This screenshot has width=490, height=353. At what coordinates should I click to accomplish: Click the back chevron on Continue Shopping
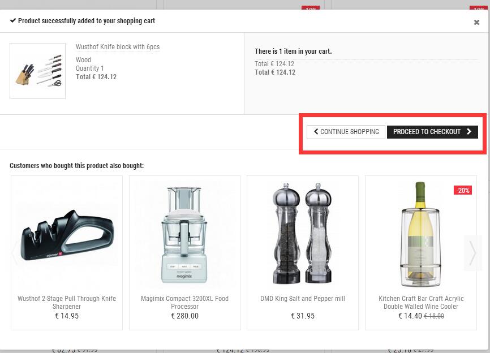pyautogui.click(x=316, y=132)
